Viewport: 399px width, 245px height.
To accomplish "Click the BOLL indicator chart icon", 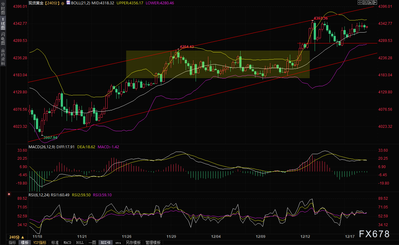I will coord(68,3).
